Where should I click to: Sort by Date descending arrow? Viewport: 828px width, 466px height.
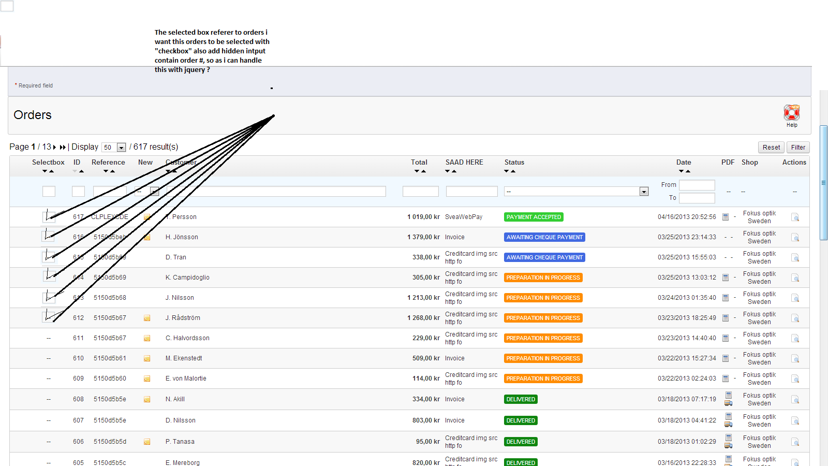pyautogui.click(x=681, y=171)
